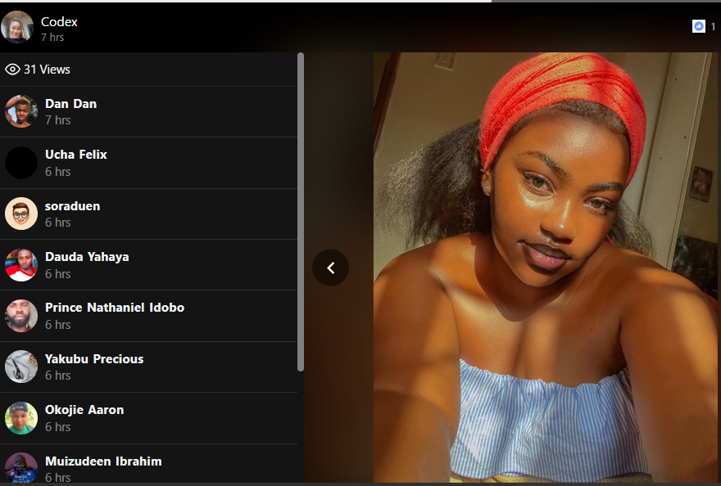This screenshot has height=486, width=721.
Task: Open the Codex name link
Action: coord(59,21)
